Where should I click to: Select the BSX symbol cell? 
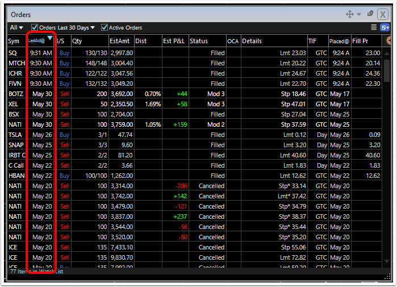tap(14, 114)
